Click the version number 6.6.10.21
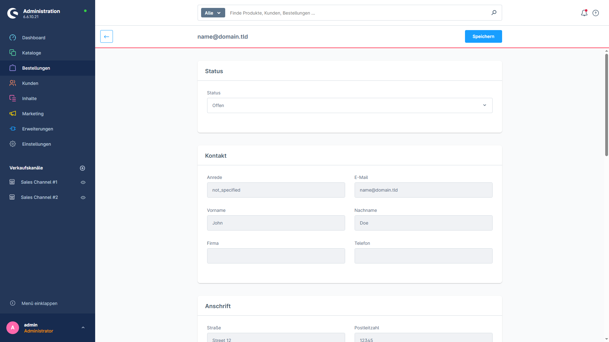The width and height of the screenshot is (609, 342). (31, 17)
